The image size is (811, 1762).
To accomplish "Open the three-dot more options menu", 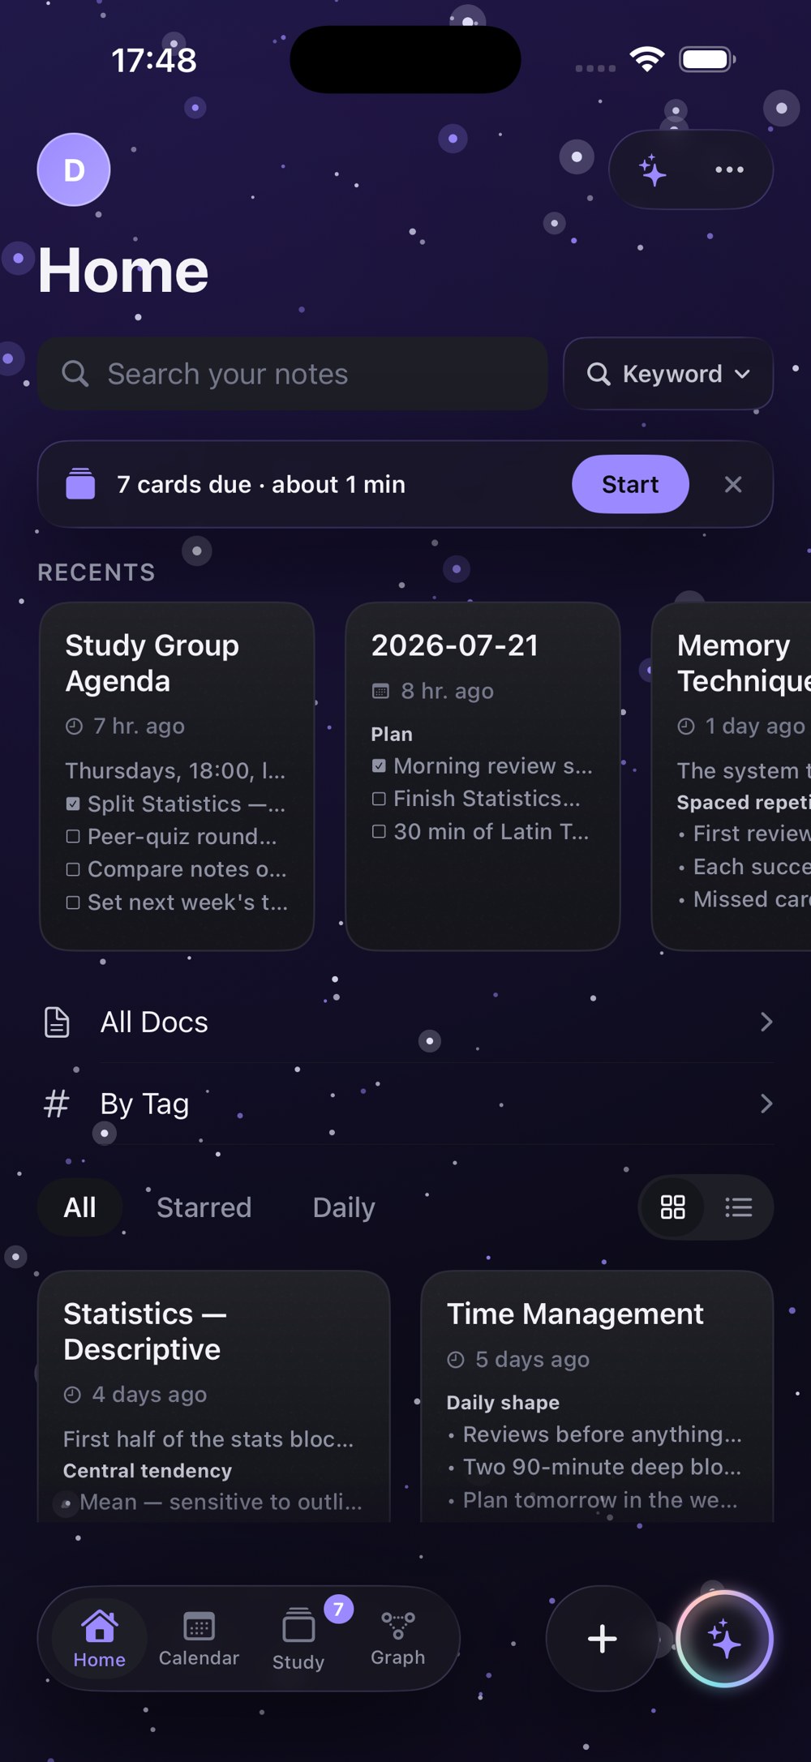I will (729, 169).
